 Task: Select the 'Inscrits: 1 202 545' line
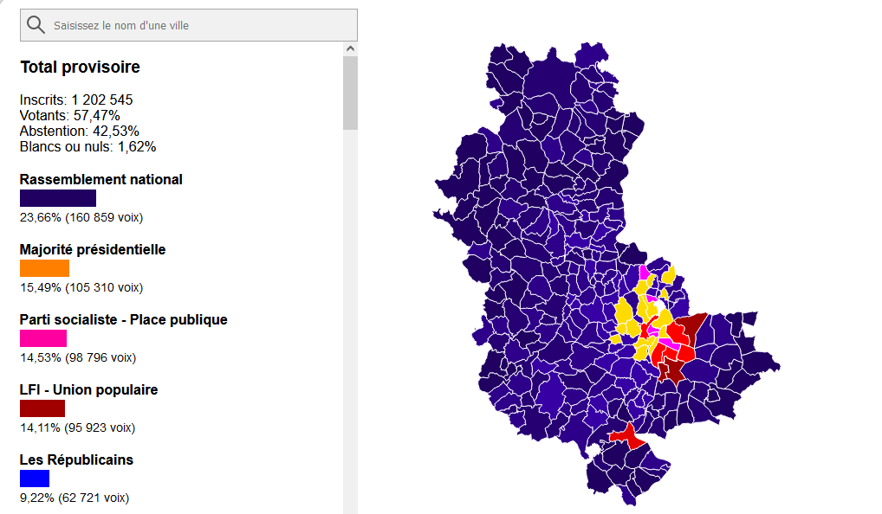[76, 100]
